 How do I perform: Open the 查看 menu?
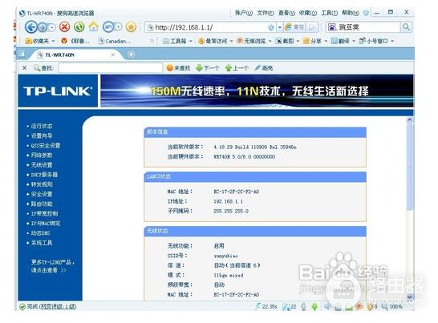click(286, 13)
